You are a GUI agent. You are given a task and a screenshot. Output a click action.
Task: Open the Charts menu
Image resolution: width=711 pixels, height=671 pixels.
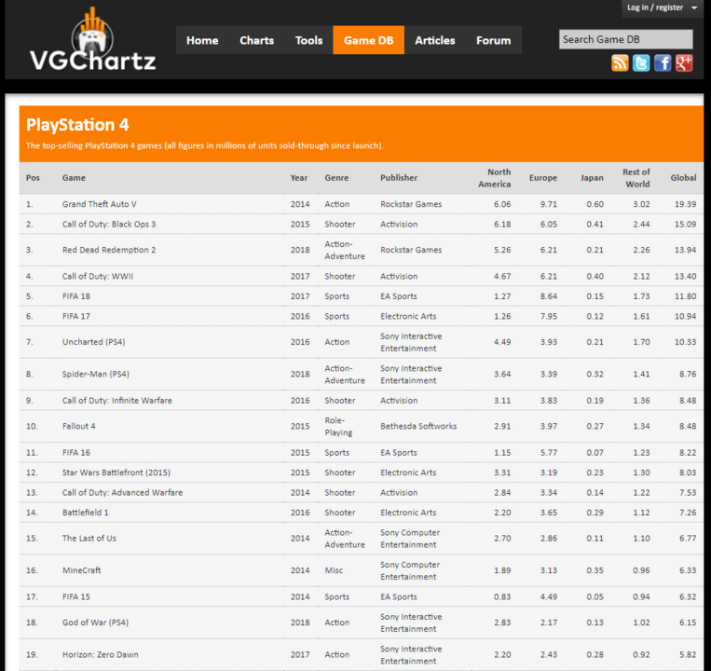256,40
